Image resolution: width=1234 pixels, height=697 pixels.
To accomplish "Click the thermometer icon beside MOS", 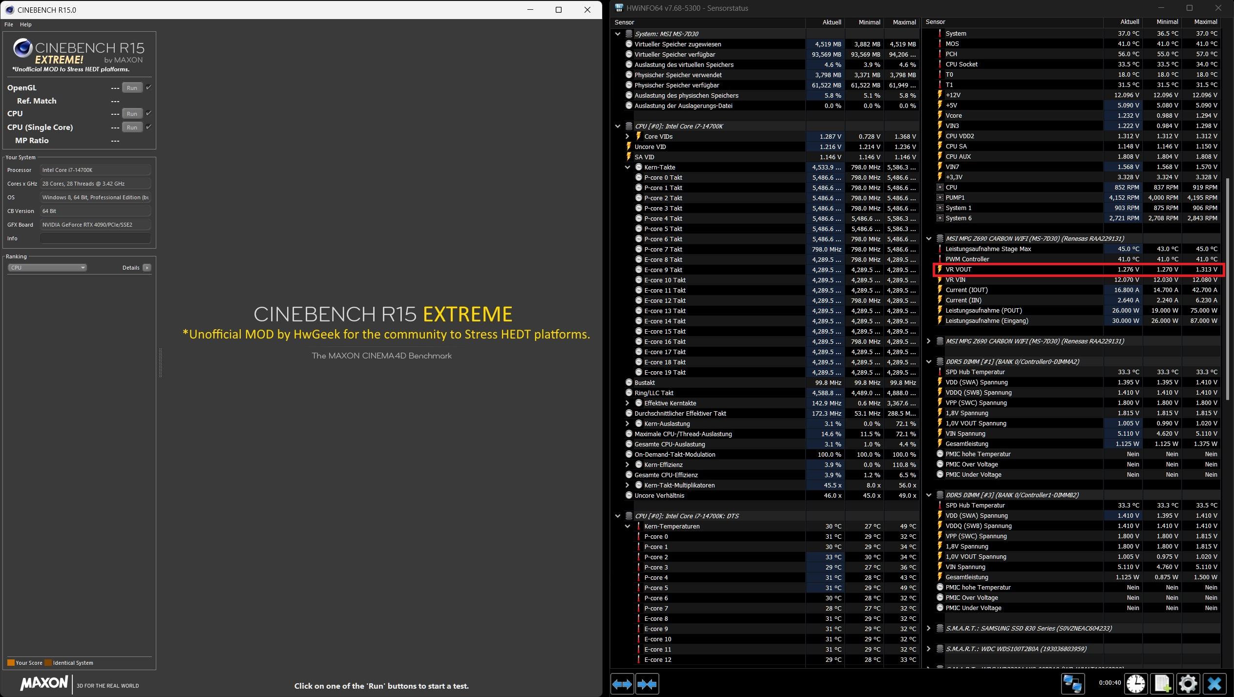I will [x=940, y=44].
